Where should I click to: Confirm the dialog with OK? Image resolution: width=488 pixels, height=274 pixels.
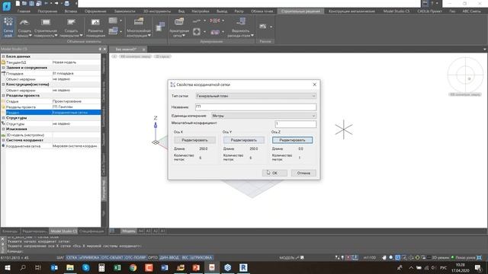pyautogui.click(x=274, y=173)
